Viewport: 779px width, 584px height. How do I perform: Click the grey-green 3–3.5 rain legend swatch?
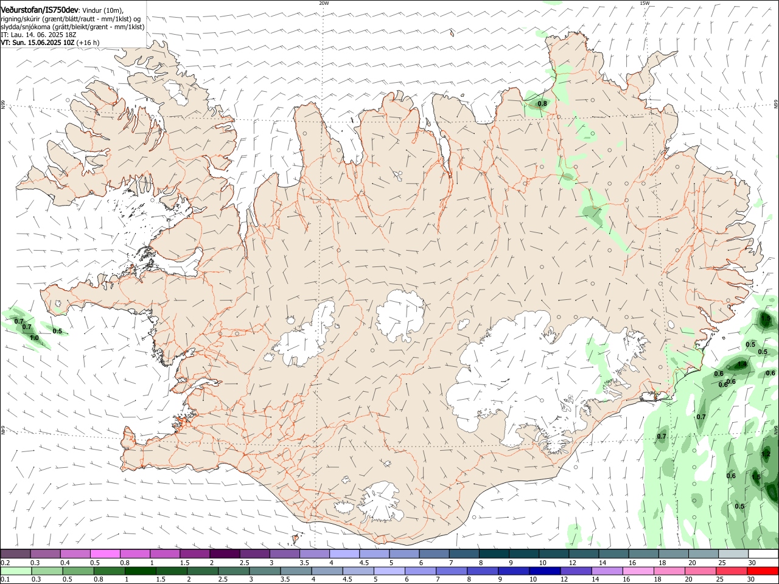click(x=265, y=571)
